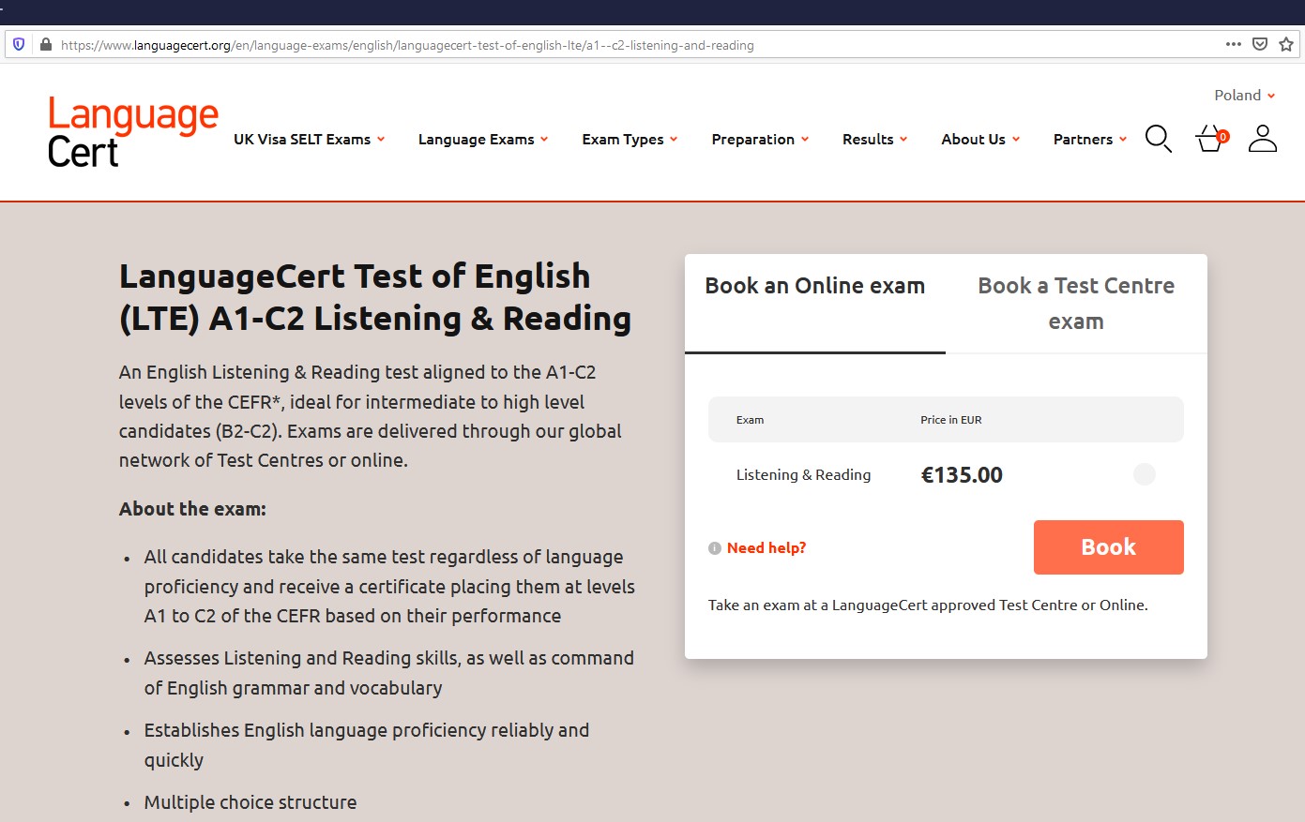Click the €135.00 price text
This screenshot has width=1305, height=822.
tap(962, 475)
